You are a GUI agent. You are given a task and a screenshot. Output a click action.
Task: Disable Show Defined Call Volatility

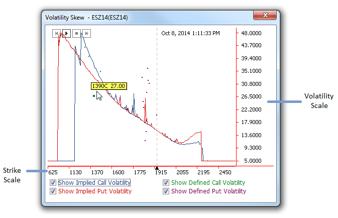click(166, 183)
